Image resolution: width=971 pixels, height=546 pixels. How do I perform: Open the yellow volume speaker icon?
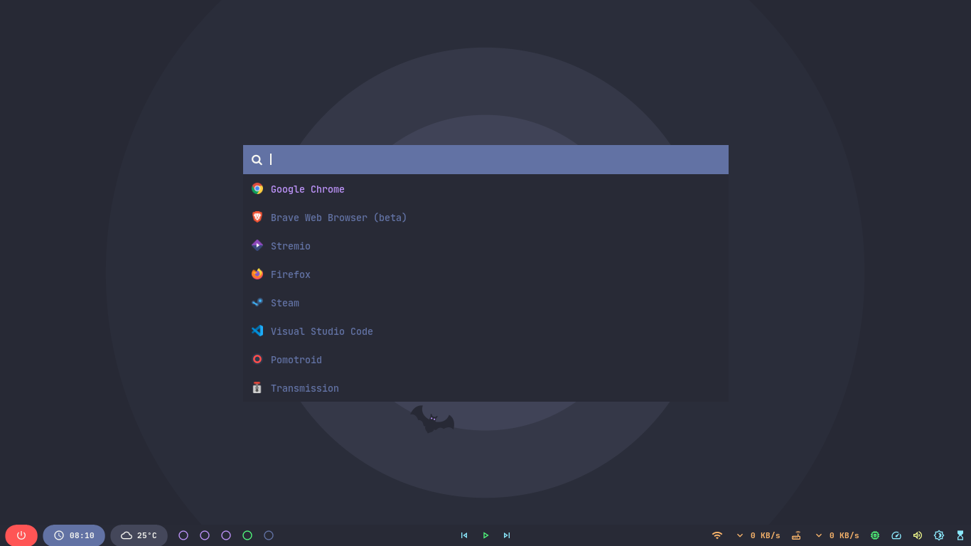(918, 535)
